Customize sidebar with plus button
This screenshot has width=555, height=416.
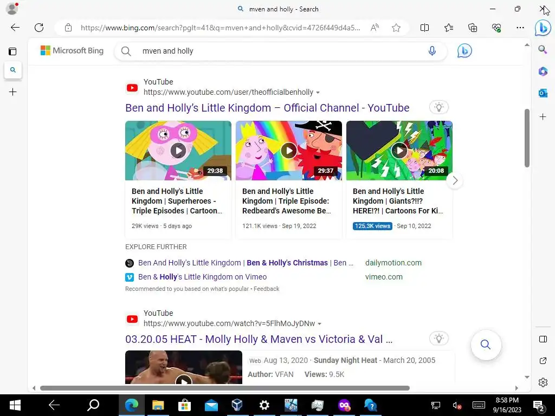[x=543, y=117]
